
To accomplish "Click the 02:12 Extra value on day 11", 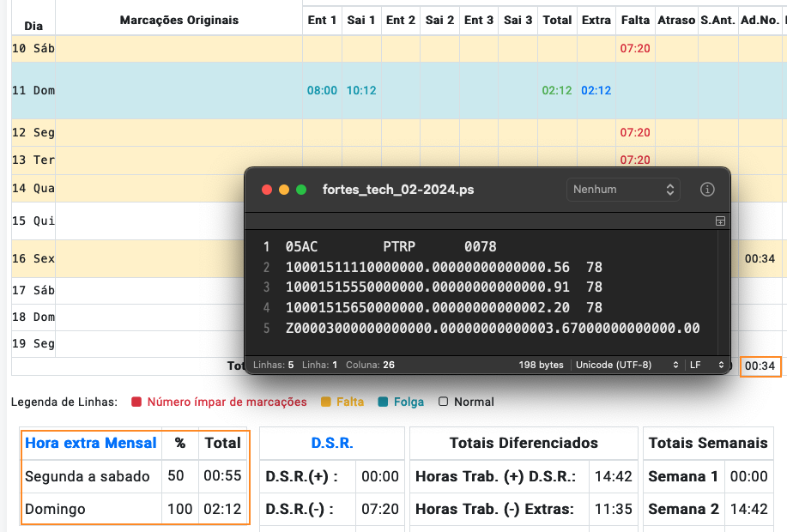I will (596, 90).
